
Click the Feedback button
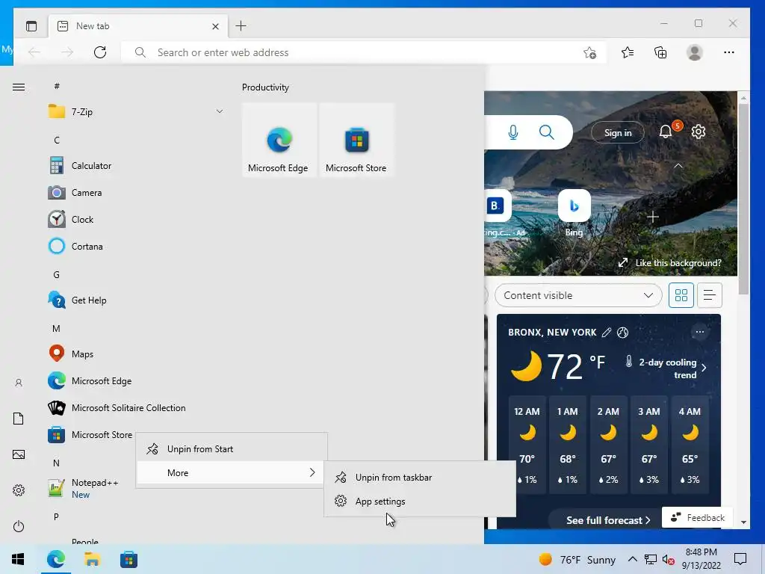(697, 517)
